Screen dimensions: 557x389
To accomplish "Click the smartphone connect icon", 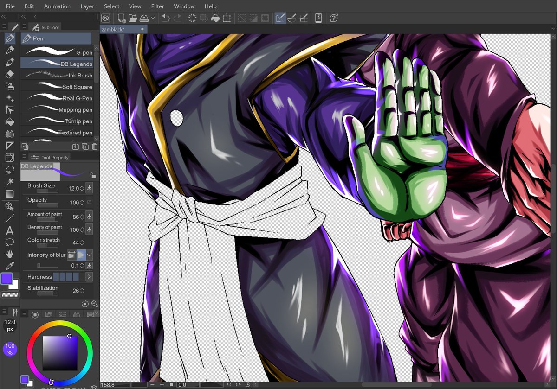I will tap(318, 18).
